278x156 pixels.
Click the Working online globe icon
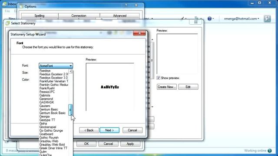tap(270, 151)
